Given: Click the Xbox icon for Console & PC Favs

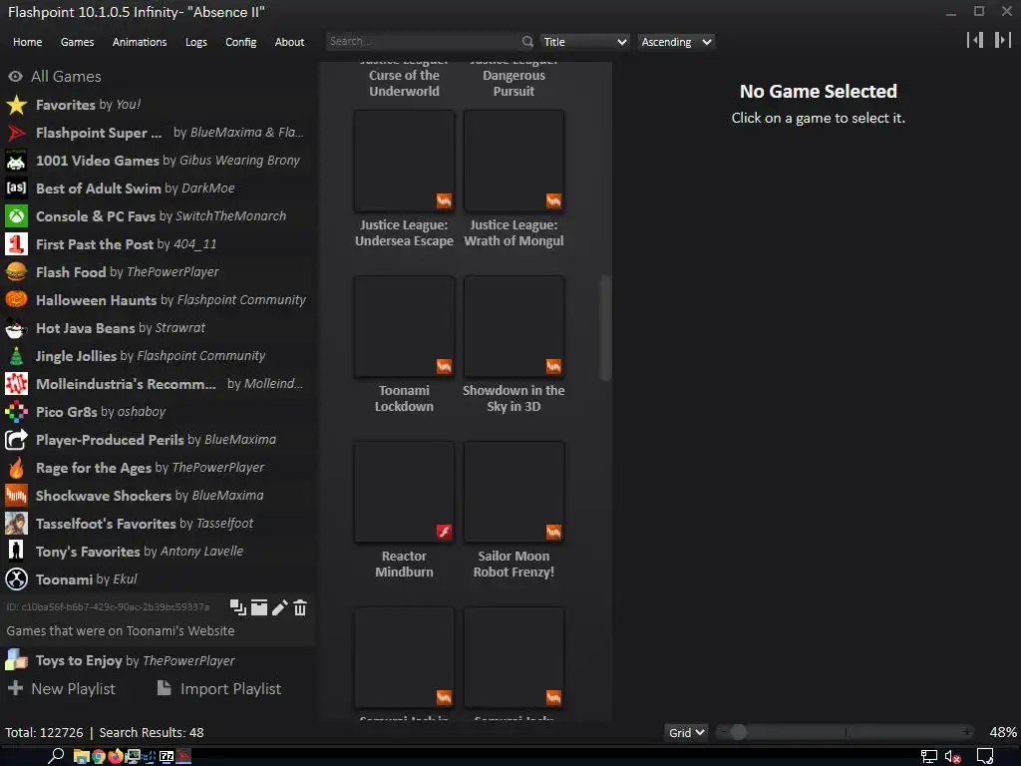Looking at the screenshot, I should 16,216.
